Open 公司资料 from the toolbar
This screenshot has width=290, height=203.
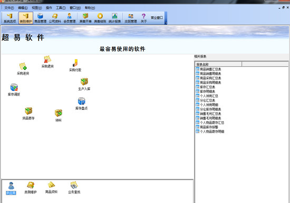click(x=55, y=18)
